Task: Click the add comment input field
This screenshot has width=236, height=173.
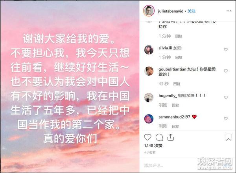Action: (170, 165)
